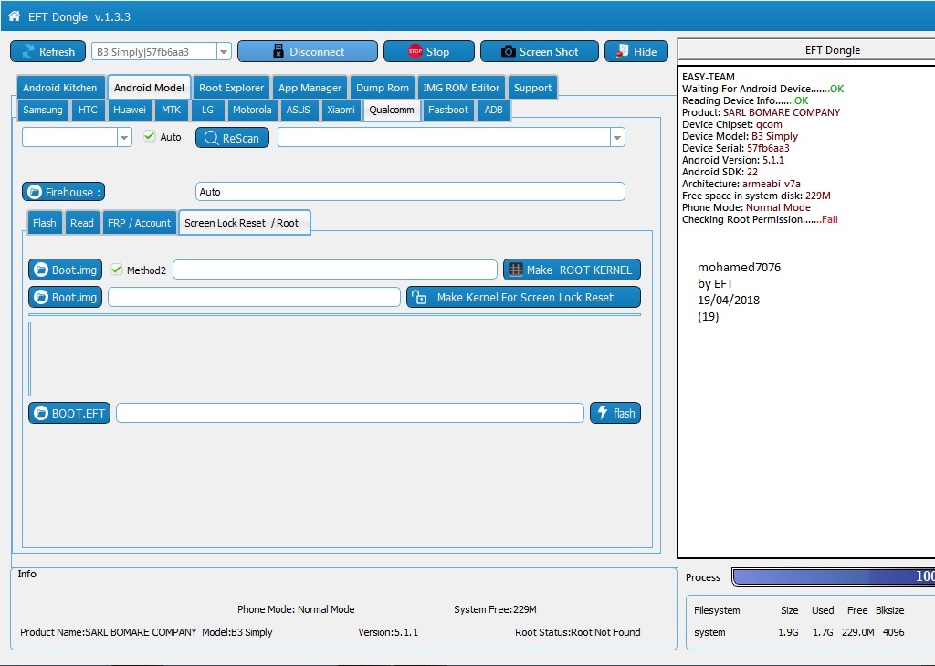
Task: Select the HTC brand tab
Action: click(88, 110)
